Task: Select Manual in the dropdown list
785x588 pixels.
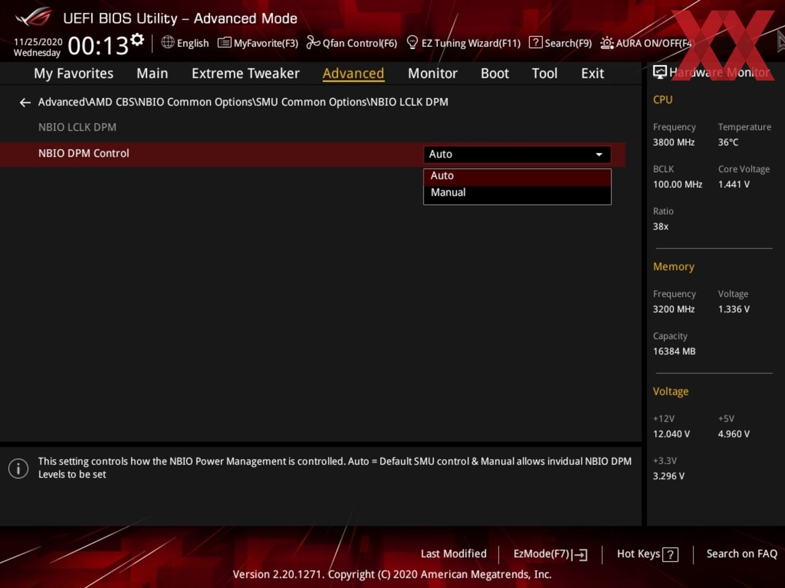Action: (x=517, y=193)
